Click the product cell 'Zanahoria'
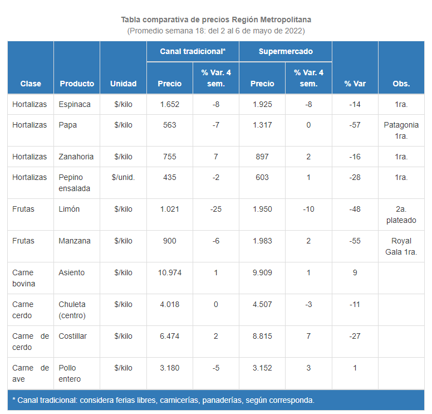 tap(76, 157)
